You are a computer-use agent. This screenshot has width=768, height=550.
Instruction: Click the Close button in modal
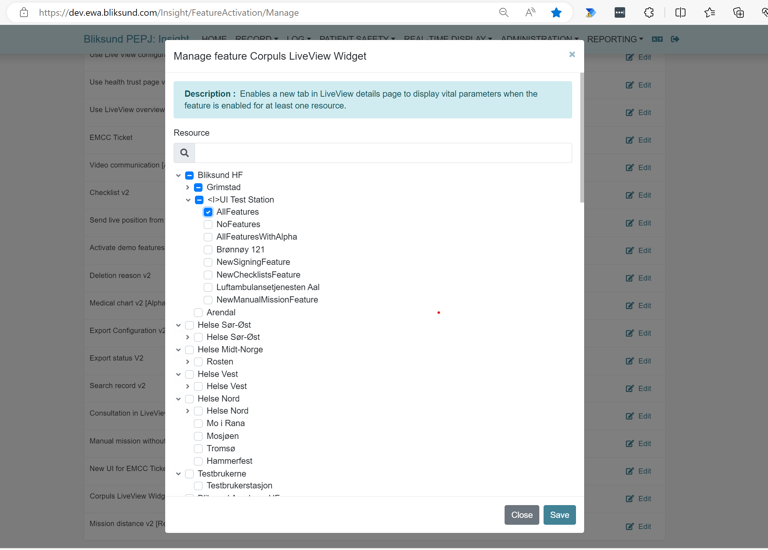(x=522, y=515)
